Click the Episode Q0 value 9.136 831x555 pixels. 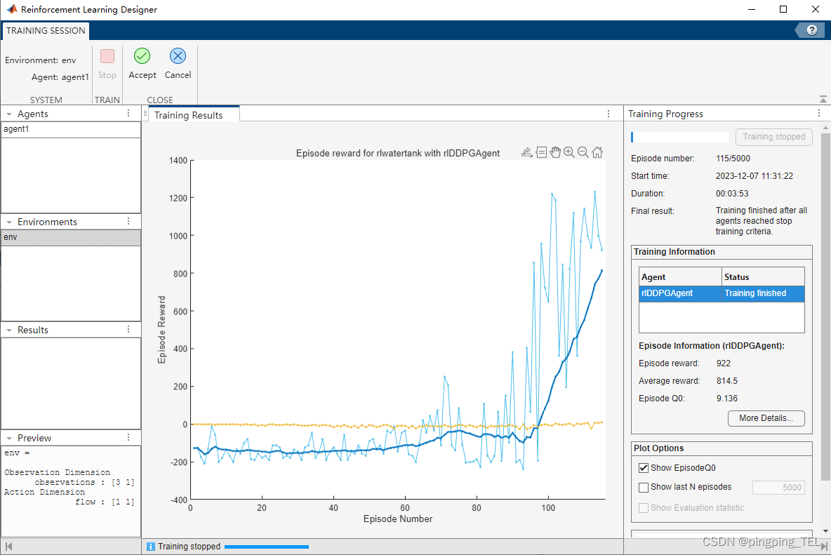pyautogui.click(x=727, y=399)
